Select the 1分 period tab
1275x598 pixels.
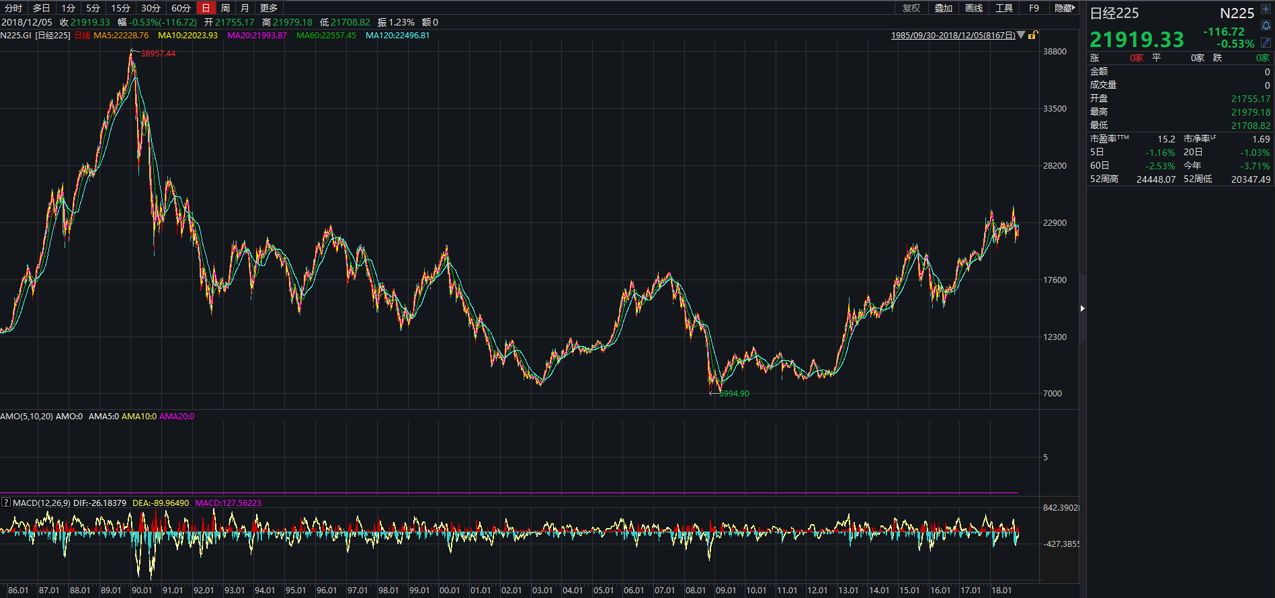(x=69, y=8)
